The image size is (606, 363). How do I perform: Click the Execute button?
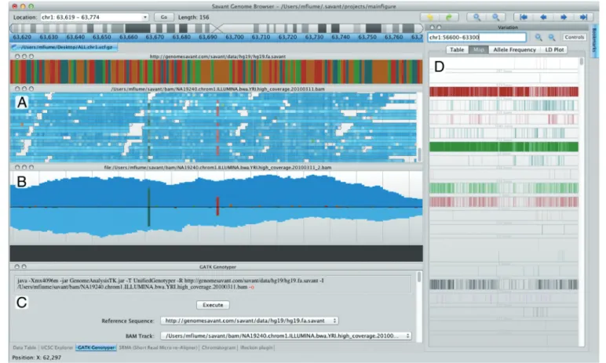click(x=213, y=305)
